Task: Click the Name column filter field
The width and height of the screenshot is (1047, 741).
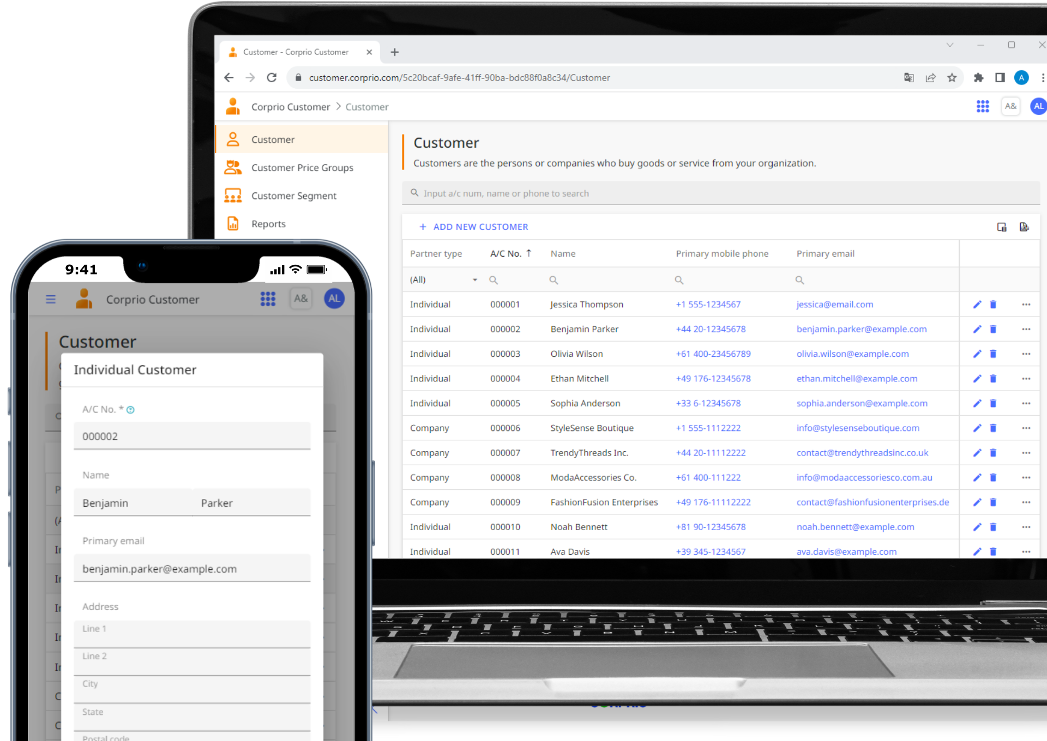Action: 606,280
